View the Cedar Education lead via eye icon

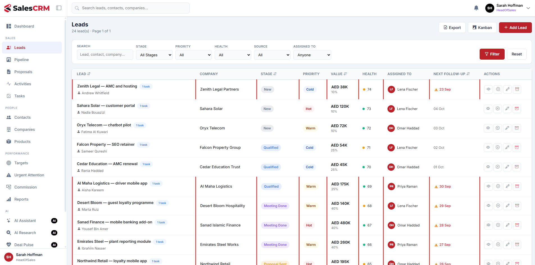[x=488, y=167]
